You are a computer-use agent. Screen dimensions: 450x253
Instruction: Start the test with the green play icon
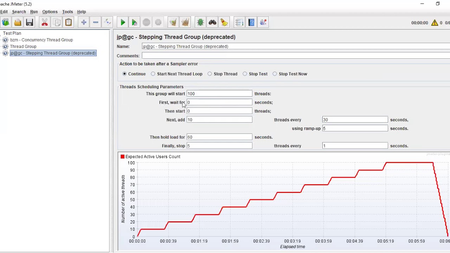click(x=123, y=22)
